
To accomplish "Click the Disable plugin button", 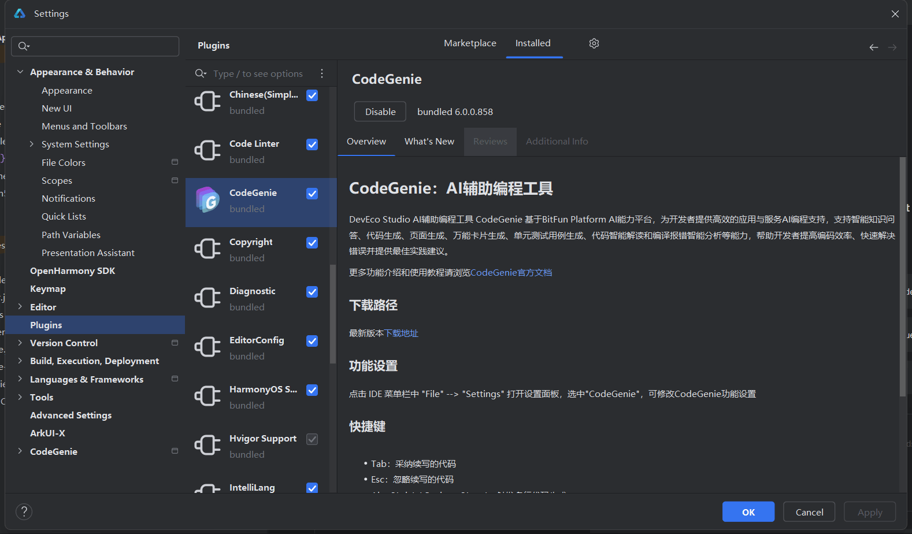I will pos(380,112).
